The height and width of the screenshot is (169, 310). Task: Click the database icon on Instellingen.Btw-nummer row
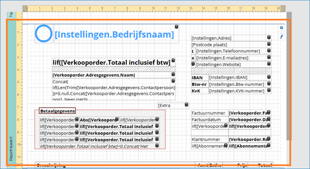[x=269, y=84]
